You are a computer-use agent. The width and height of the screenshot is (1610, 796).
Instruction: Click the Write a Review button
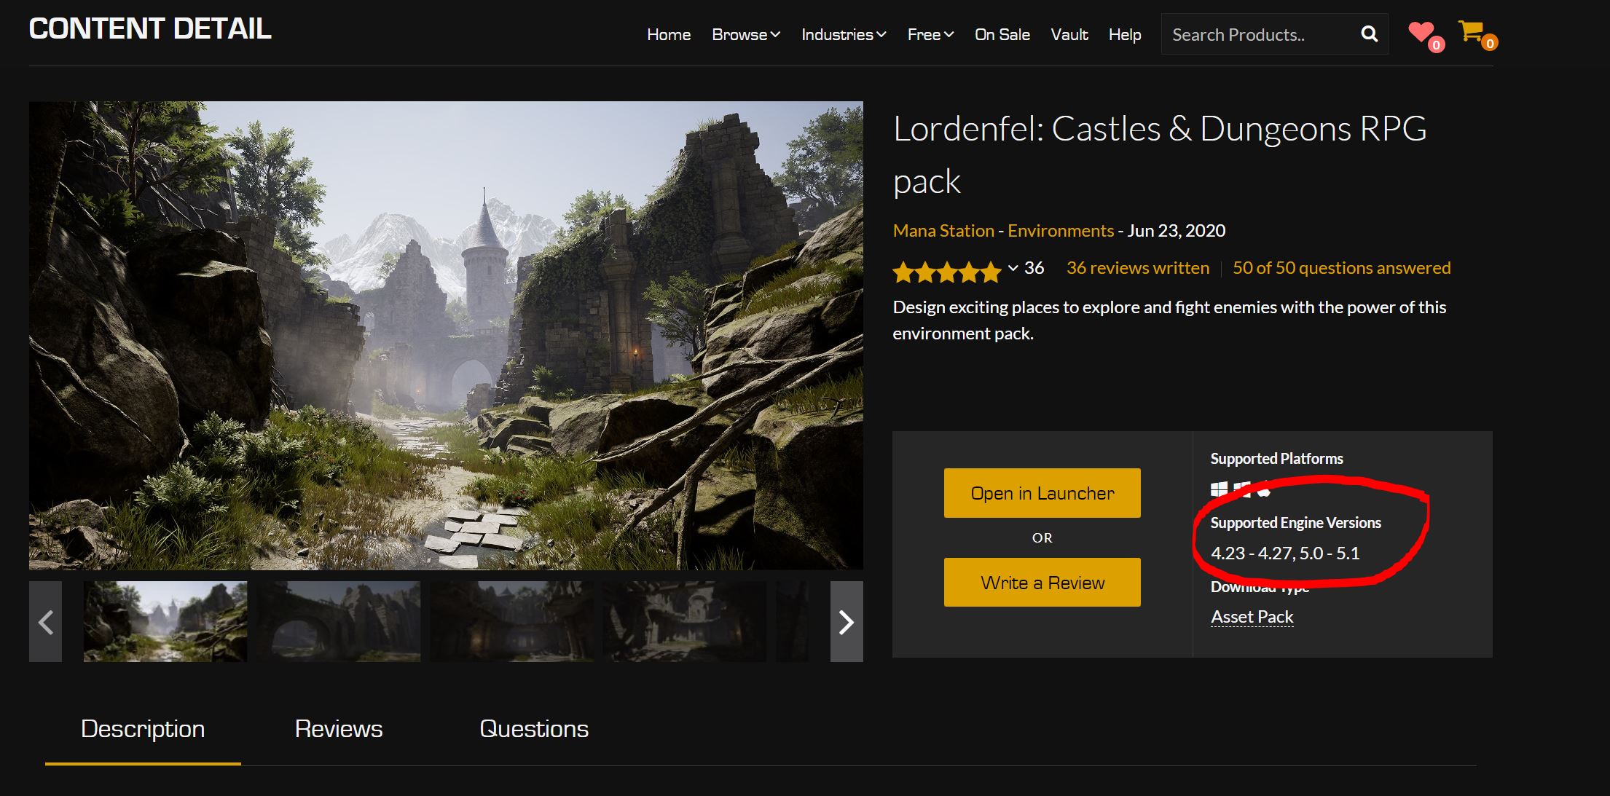coord(1040,581)
